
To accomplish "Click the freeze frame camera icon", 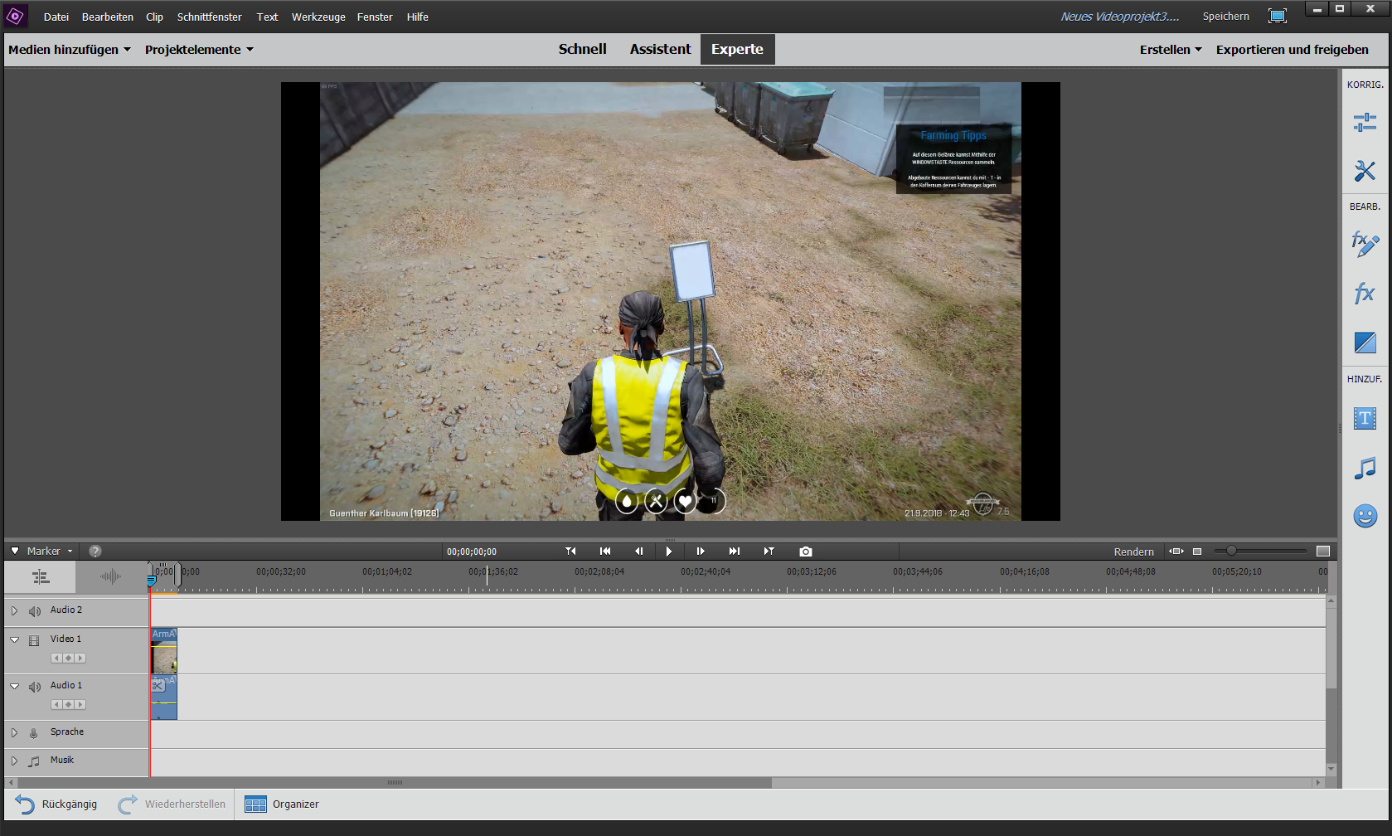I will pyautogui.click(x=805, y=552).
